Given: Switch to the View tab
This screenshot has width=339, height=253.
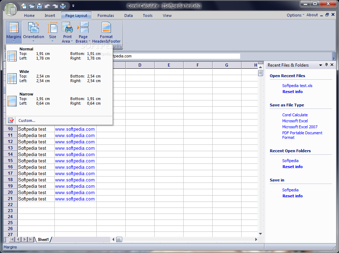Looking at the screenshot, I should 167,16.
